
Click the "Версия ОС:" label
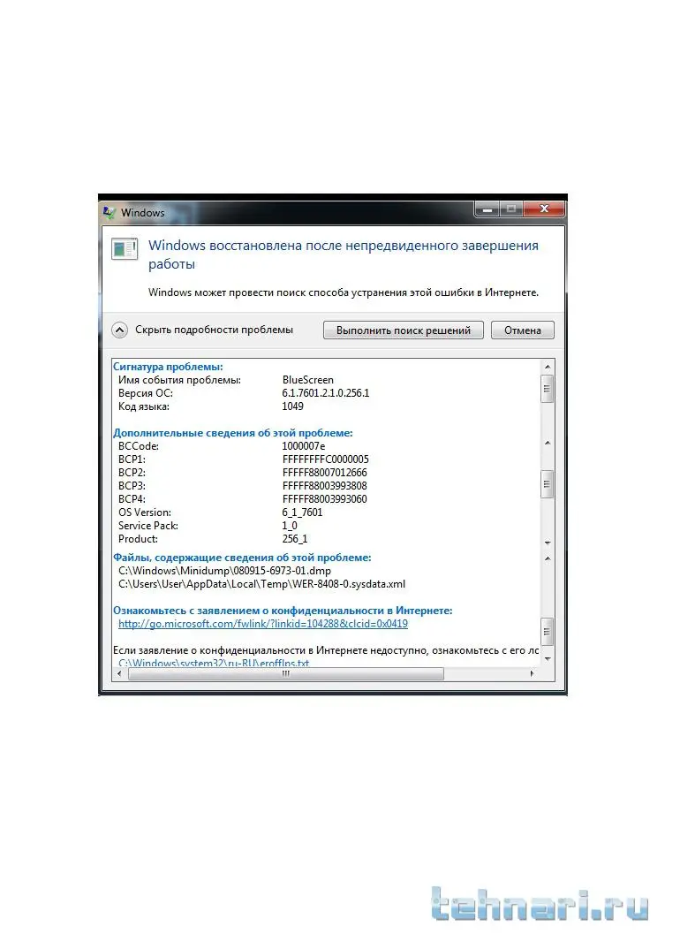tap(146, 393)
